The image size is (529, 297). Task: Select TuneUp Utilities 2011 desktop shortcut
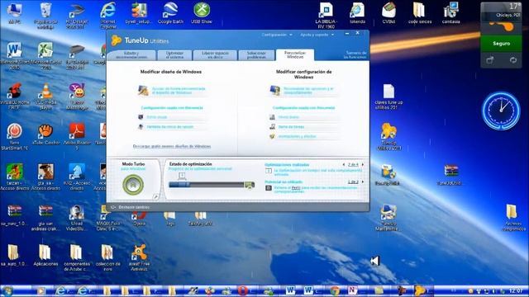point(388,137)
